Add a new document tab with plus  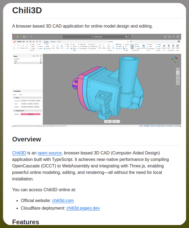[x=131, y=42]
